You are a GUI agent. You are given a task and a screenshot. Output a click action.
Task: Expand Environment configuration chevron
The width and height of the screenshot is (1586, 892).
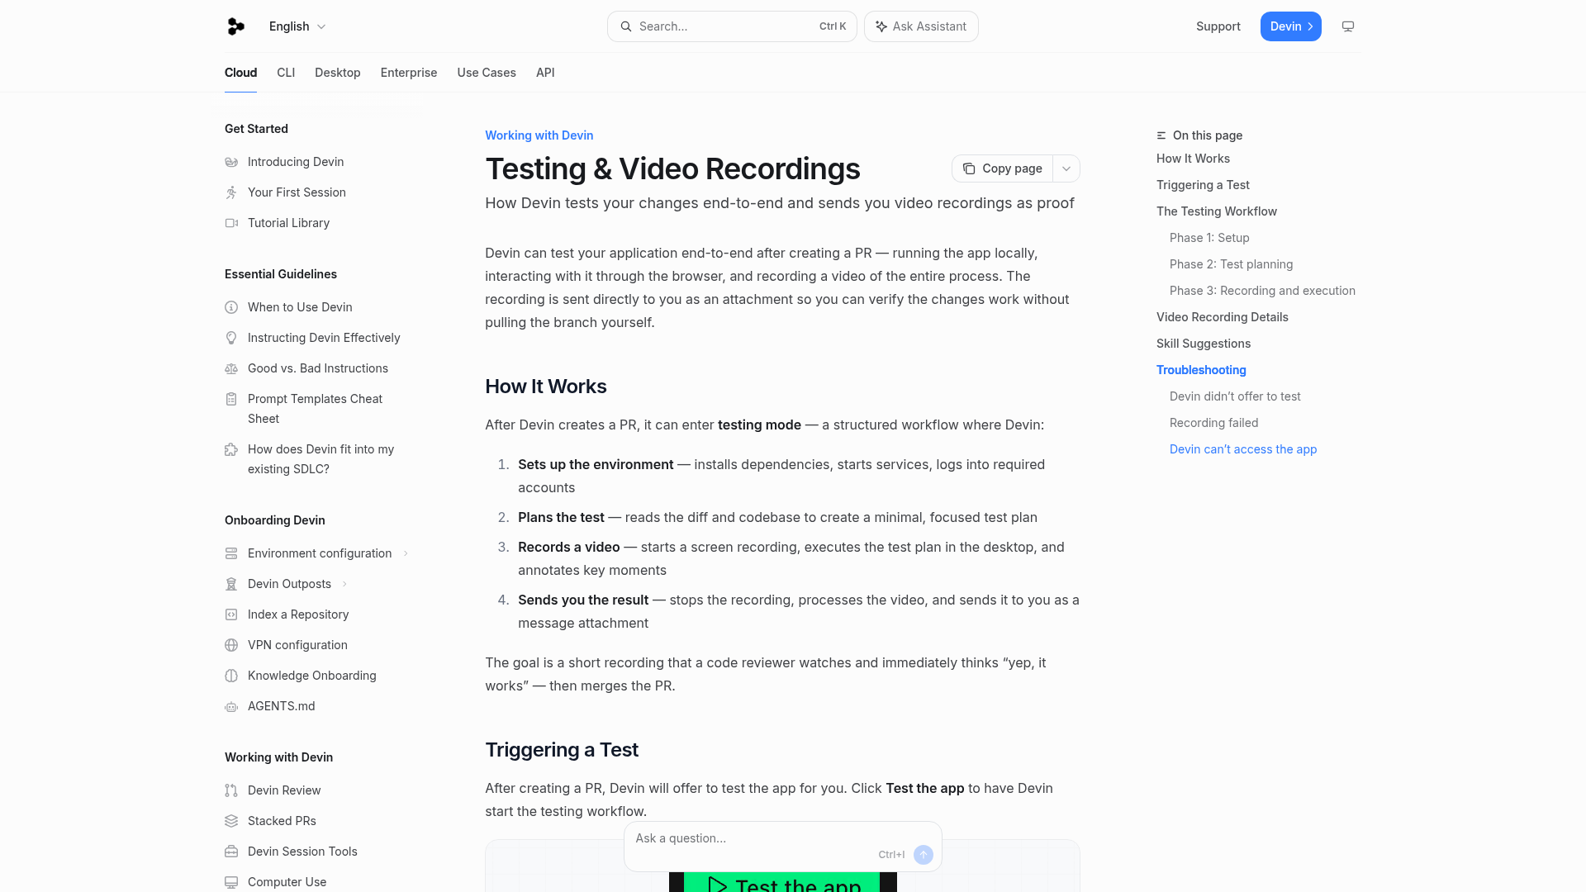406,553
